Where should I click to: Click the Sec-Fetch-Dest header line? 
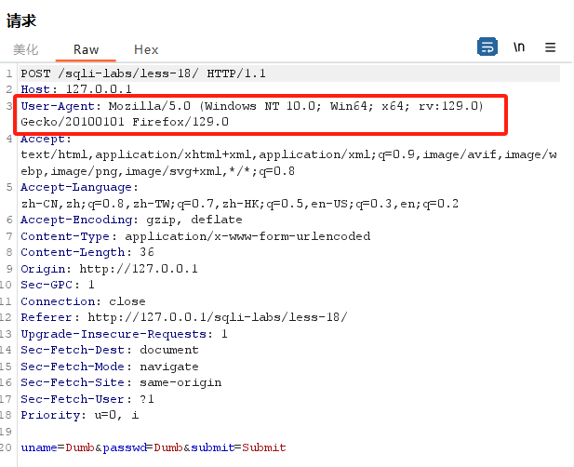point(110,350)
